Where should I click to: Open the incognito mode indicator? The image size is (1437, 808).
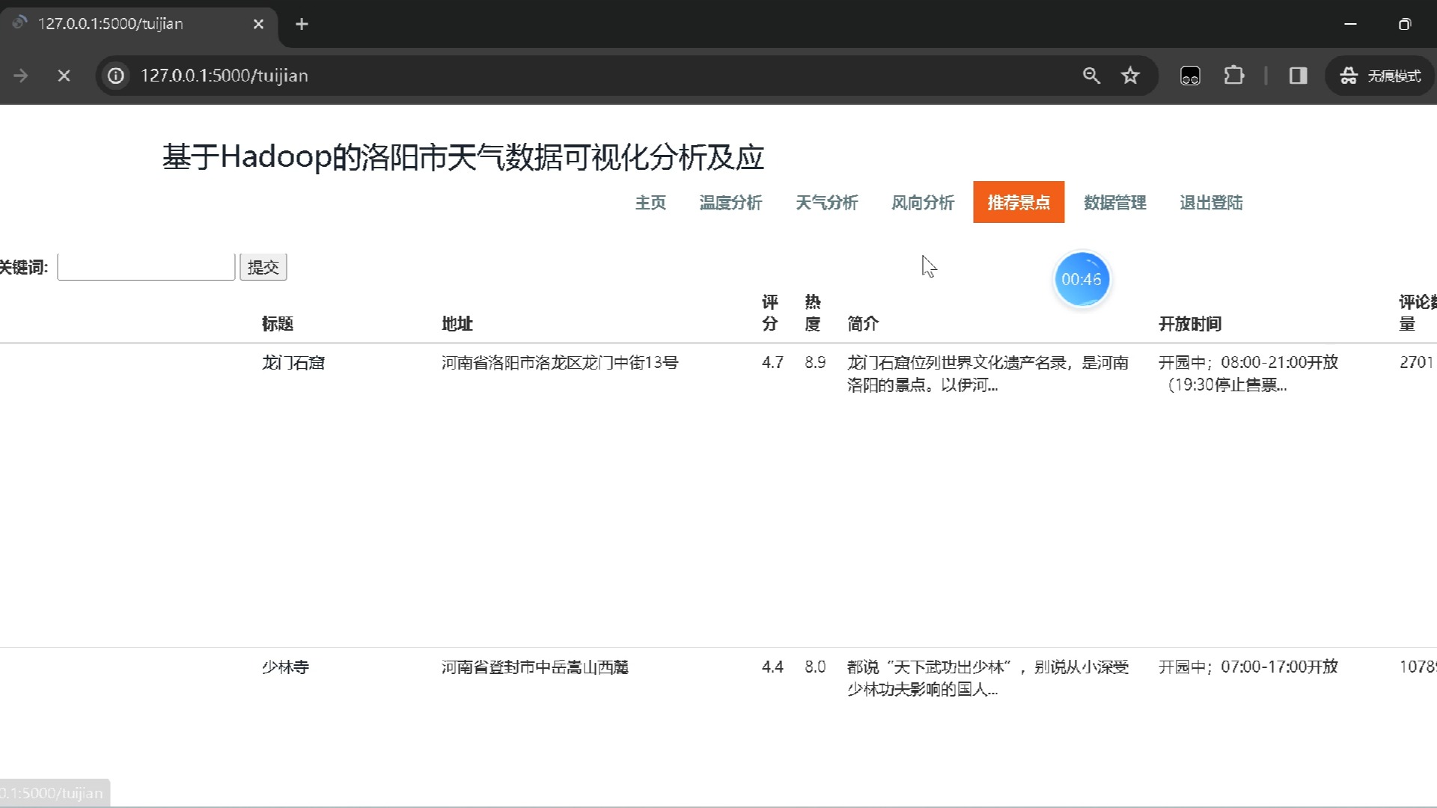[1380, 76]
